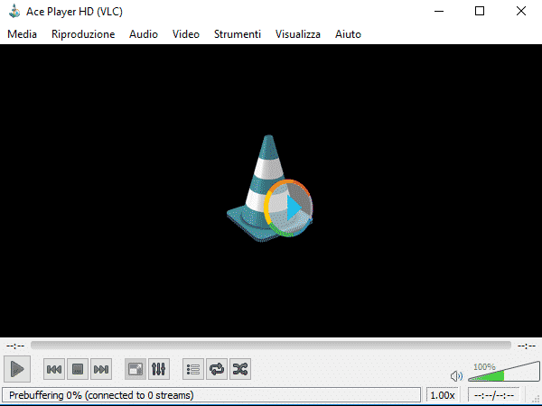The height and width of the screenshot is (406, 542).
Task: Click the 1.00x playback speed field
Action: pos(442,395)
